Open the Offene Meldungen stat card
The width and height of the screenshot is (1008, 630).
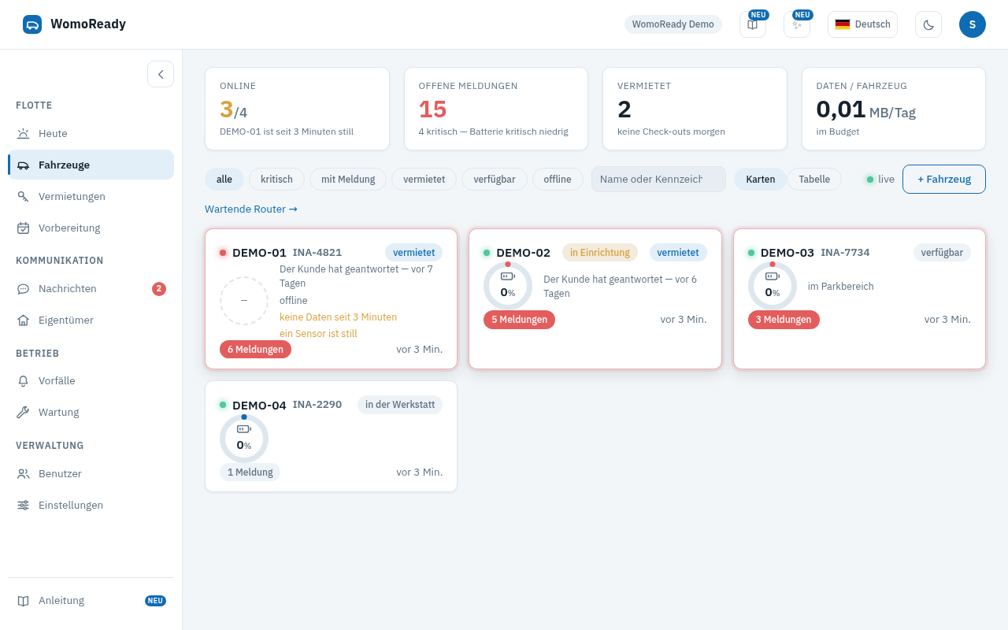[496, 109]
